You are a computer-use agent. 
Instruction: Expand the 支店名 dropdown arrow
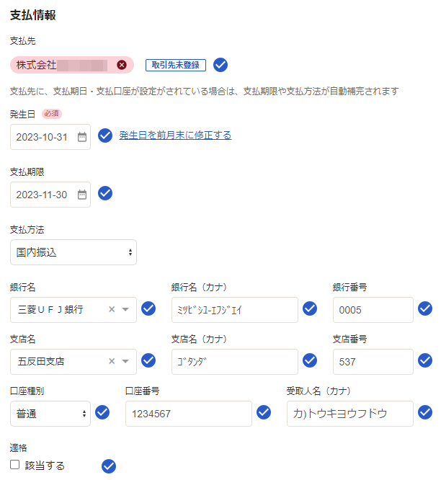(125, 362)
